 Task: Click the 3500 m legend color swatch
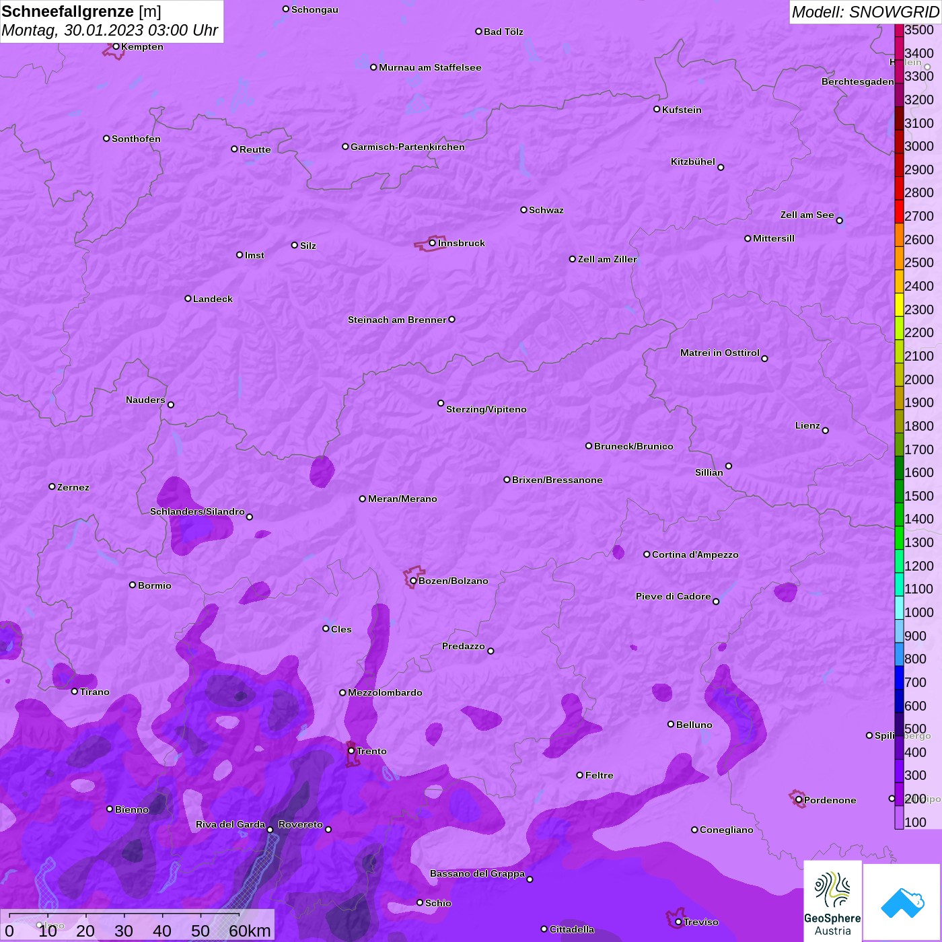pos(899,30)
